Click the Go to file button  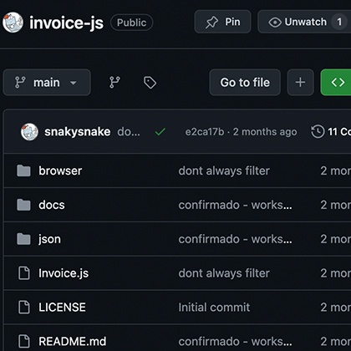pyautogui.click(x=245, y=83)
